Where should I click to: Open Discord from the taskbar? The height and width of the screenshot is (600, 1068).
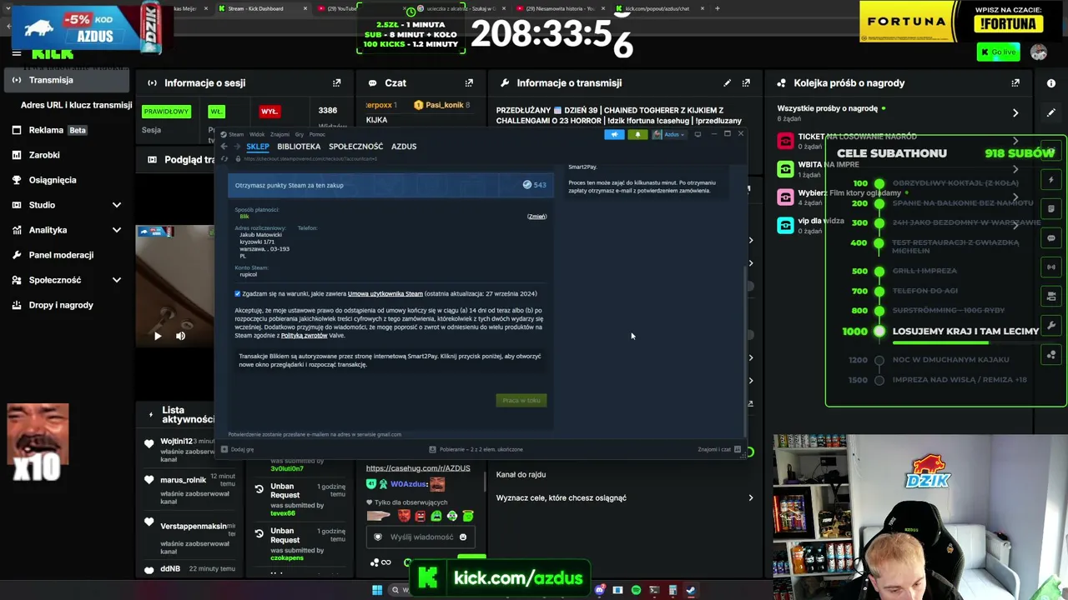[x=600, y=590]
